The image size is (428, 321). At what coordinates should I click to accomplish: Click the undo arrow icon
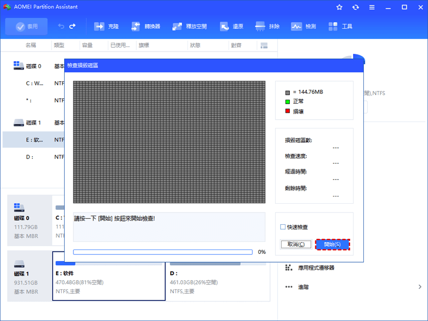tap(61, 26)
